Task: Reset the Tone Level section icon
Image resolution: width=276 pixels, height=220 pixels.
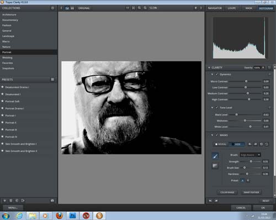Action: tap(269, 108)
